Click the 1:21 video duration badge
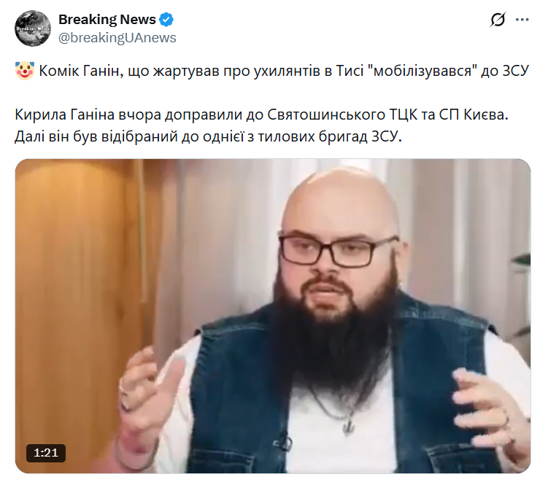Screen dimensions: 540x485 point(46,453)
